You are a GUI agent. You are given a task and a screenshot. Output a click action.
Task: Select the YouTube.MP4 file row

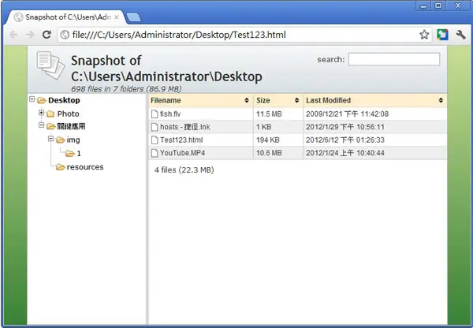point(298,153)
